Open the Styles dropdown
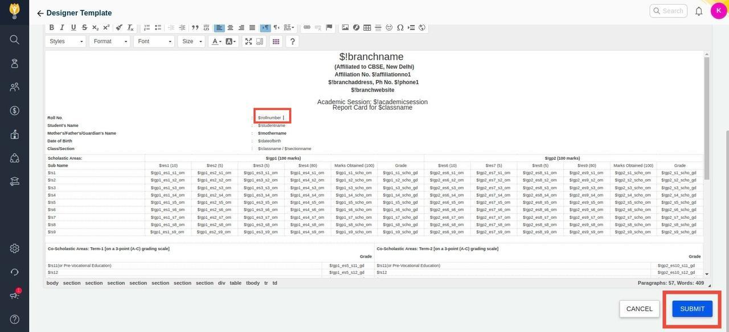 click(x=65, y=42)
